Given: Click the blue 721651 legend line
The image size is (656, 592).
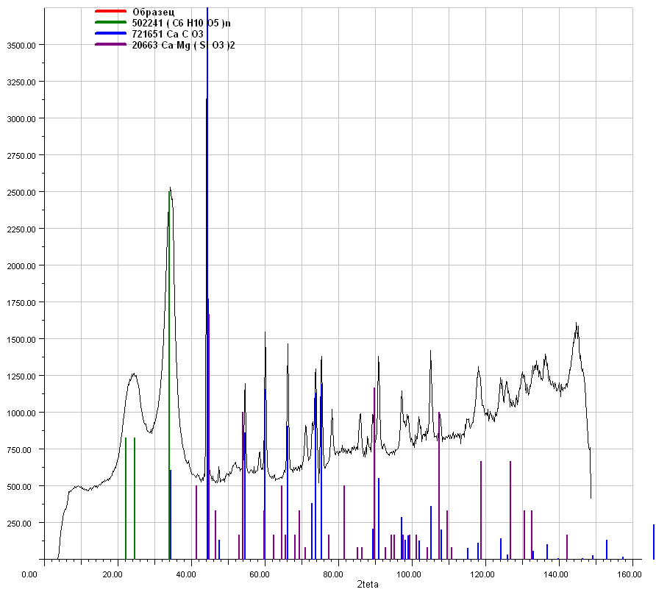Looking at the screenshot, I should tap(110, 34).
